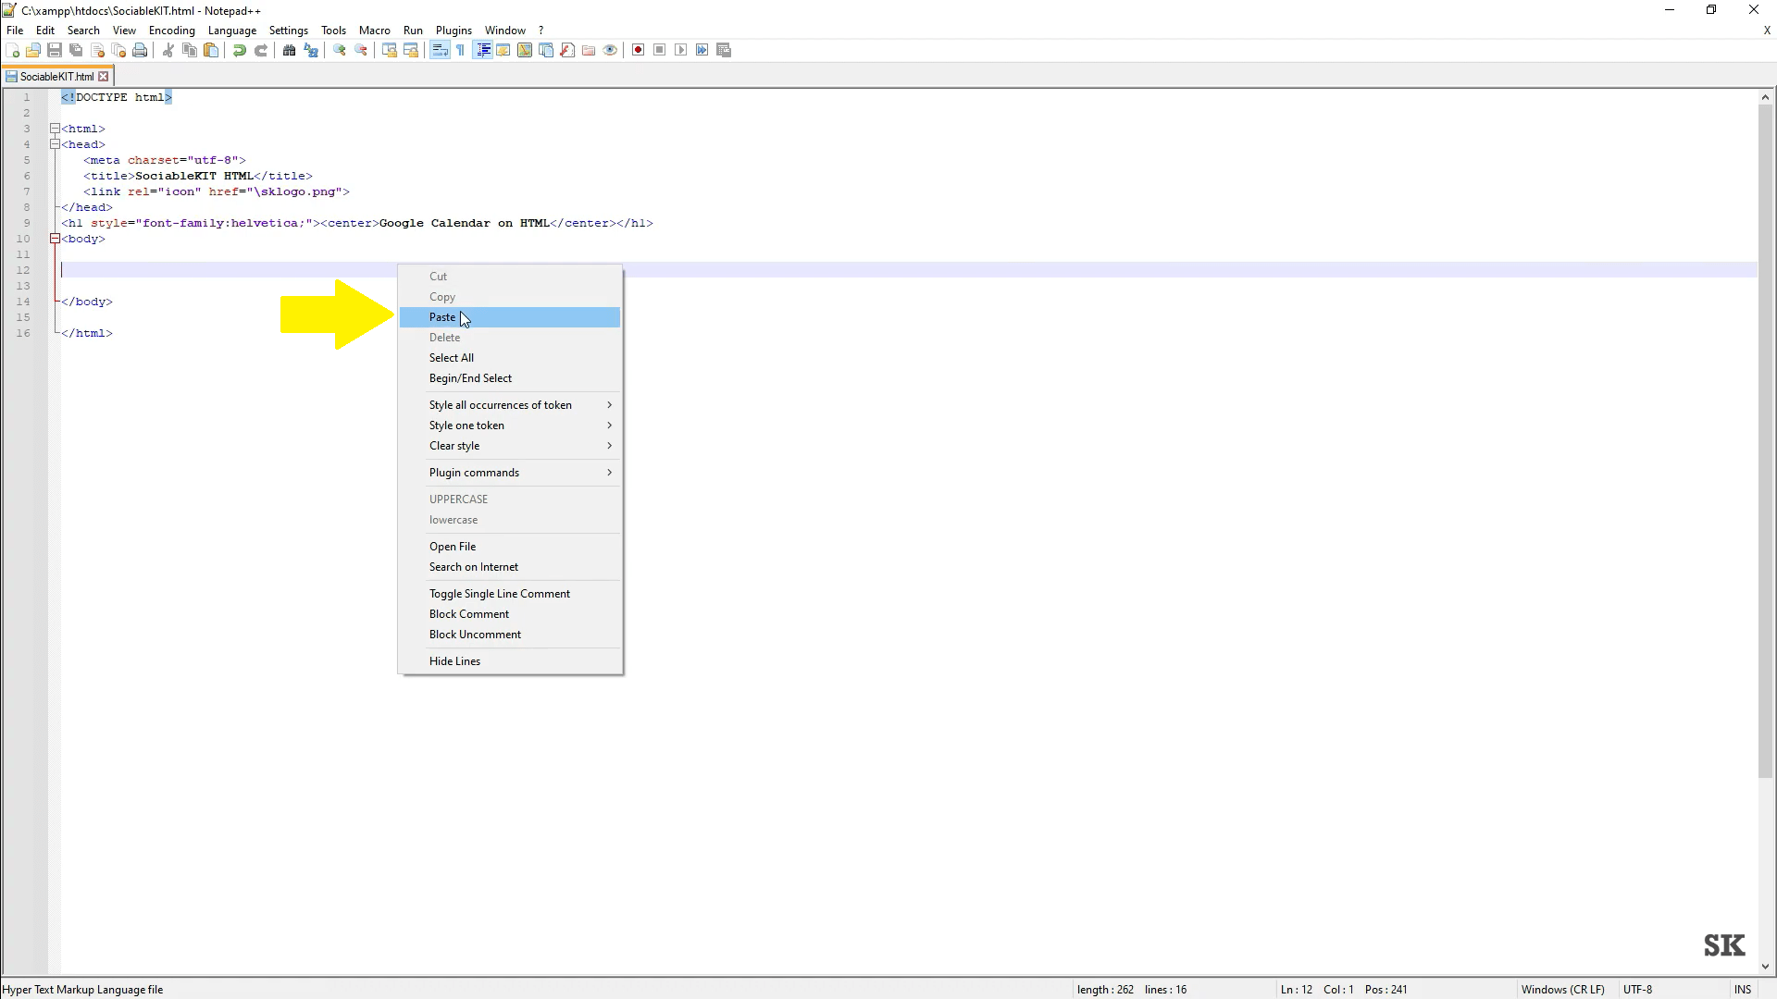Choose Paste from the context menu
This screenshot has width=1777, height=999.
tap(442, 317)
